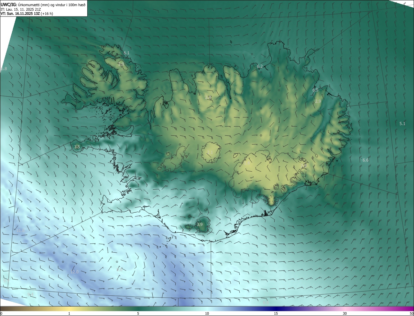414x316 pixels.
Task: Click the 6.1 value over Westfjords
Action: tap(126, 53)
